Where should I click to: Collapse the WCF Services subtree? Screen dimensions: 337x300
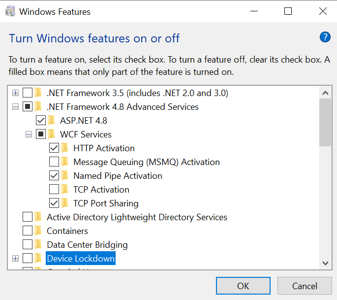[x=29, y=134]
